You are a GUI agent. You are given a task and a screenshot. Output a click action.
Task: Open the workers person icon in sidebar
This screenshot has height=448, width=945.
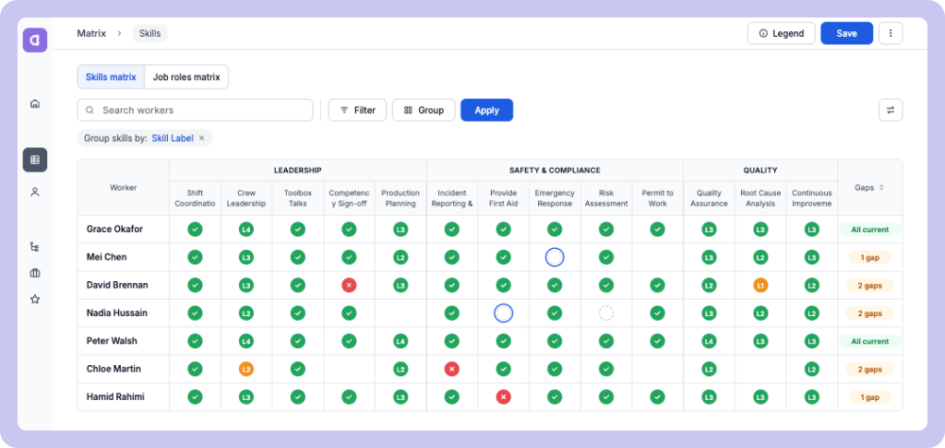[35, 192]
